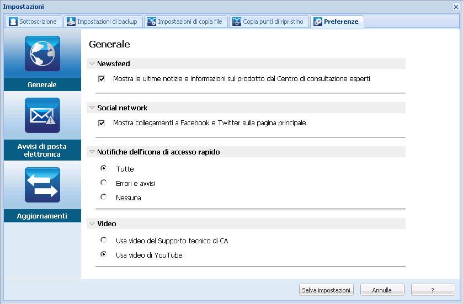
Task: Collapse the Social network section
Action: [92, 108]
